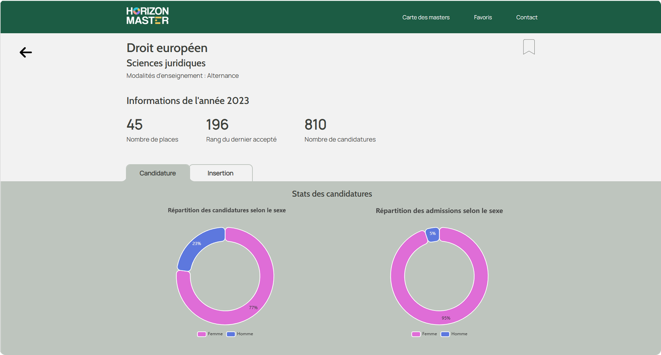The height and width of the screenshot is (355, 661).
Task: Toggle Femme legend in candidatures chart
Action: (210, 334)
